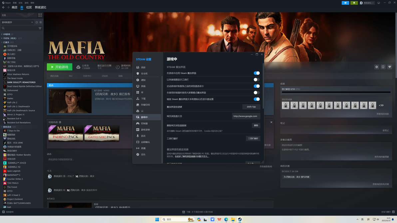Viewport: 397px width, 223px height.
Task: Open game settings gear for Mafia
Action: coord(376,67)
